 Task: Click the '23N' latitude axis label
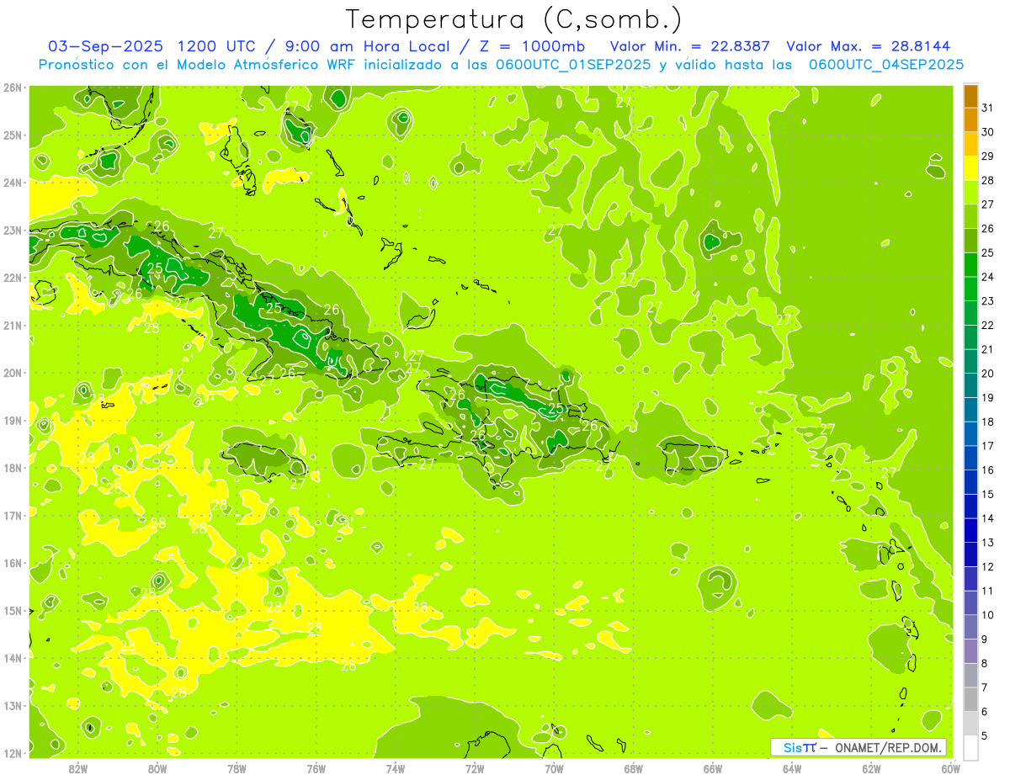tap(13, 231)
